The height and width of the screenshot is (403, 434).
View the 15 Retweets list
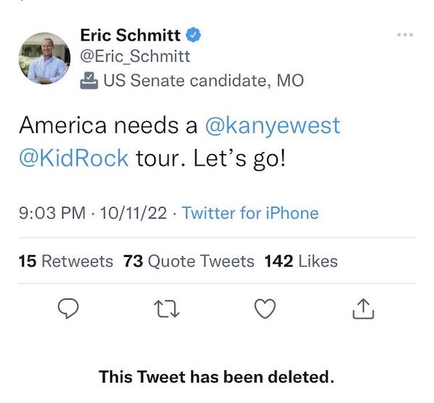point(66,260)
